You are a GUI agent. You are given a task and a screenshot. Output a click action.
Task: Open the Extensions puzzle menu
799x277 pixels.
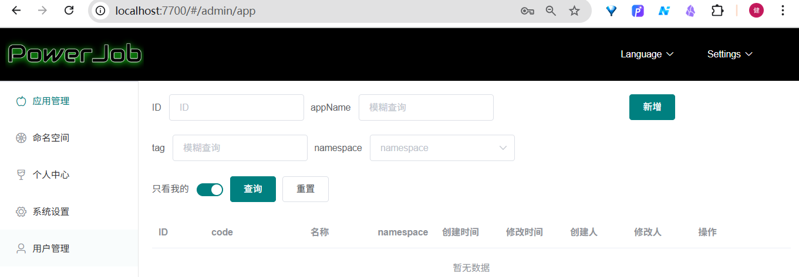coord(717,11)
